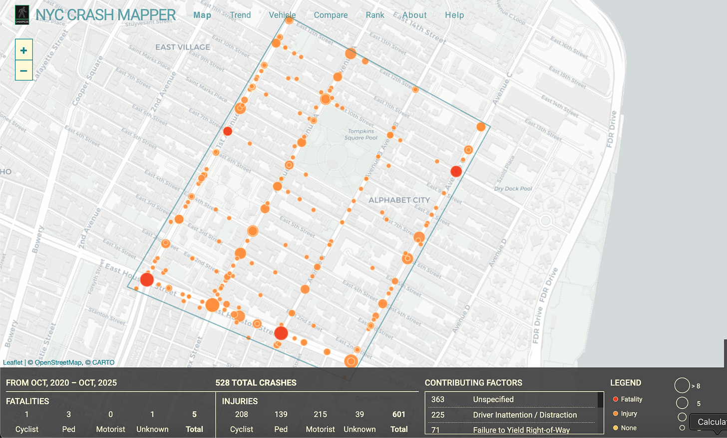The width and height of the screenshot is (727, 438).
Task: Click the orange crash marker at Vehicle tab
Action: [289, 20]
